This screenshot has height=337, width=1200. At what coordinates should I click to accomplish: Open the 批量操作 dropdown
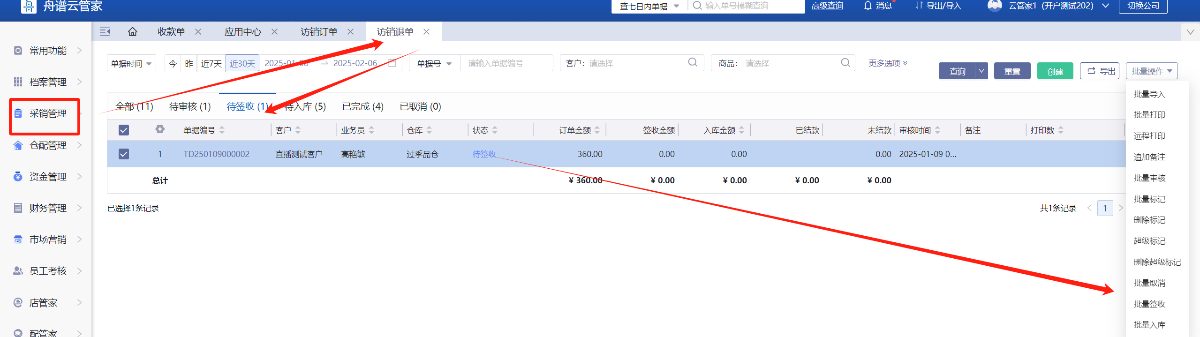click(1151, 71)
